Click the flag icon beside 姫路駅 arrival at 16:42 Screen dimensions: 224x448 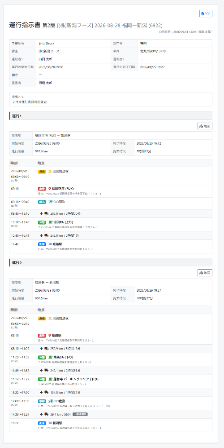tap(50, 244)
